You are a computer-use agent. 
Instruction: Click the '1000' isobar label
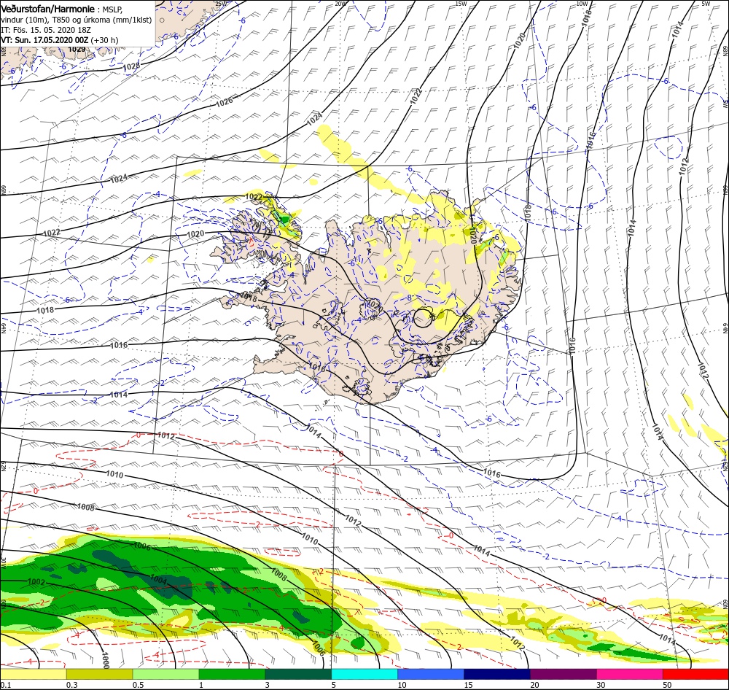pyautogui.click(x=106, y=660)
